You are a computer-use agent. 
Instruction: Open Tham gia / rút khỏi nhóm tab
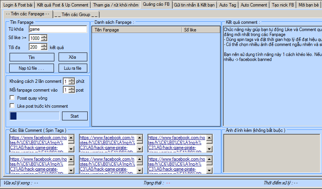(x=116, y=5)
